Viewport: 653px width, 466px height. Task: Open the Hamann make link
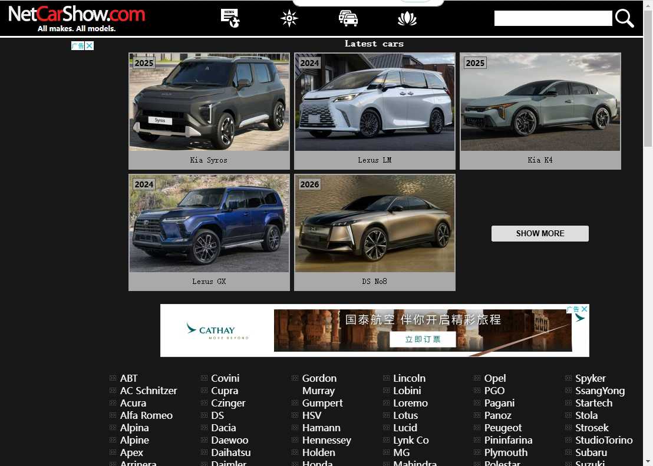click(321, 428)
